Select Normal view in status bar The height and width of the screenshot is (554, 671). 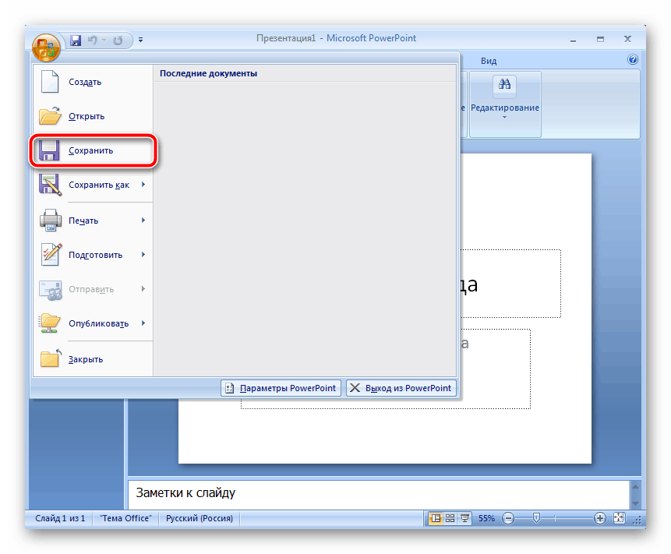(x=436, y=518)
